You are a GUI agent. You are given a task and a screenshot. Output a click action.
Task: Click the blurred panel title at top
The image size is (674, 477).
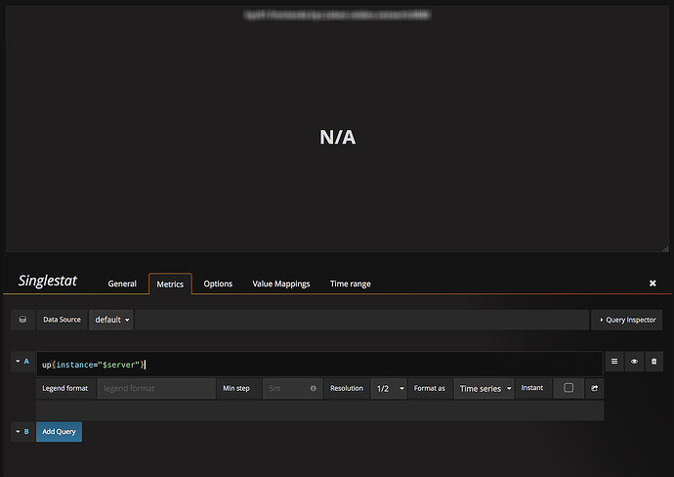pyautogui.click(x=337, y=15)
